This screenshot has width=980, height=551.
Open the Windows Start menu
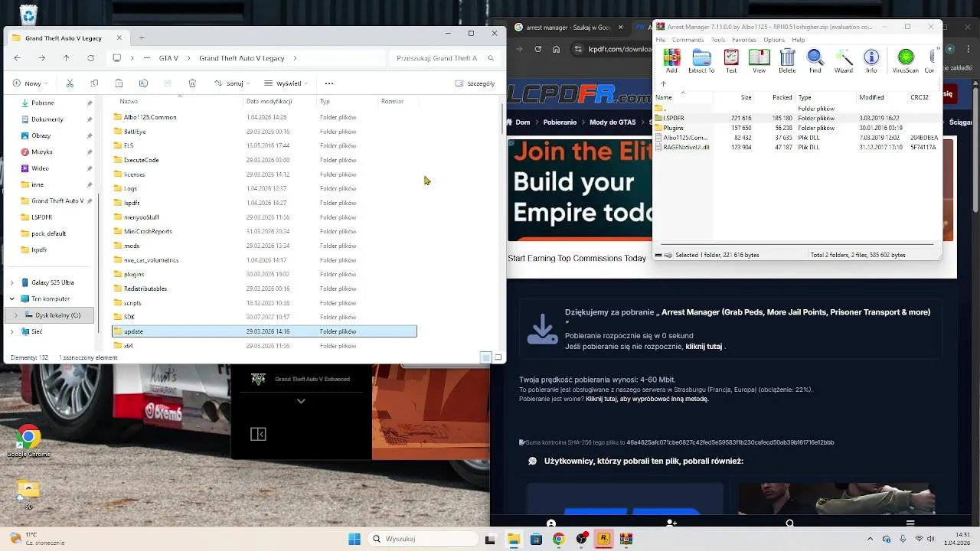click(x=354, y=539)
